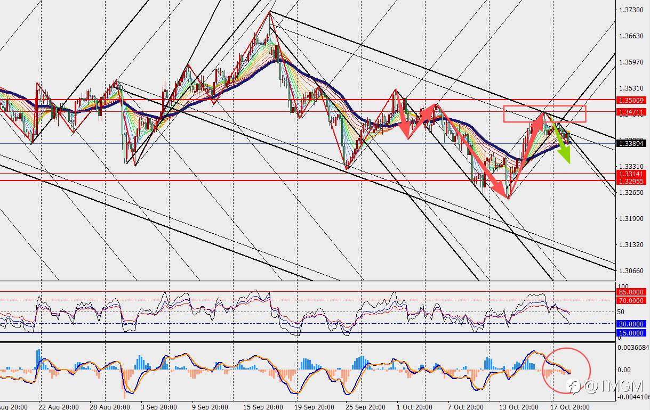Screen dimensions: 650x410
Task: Click the 1.31320 price axis value
Action: (631, 244)
